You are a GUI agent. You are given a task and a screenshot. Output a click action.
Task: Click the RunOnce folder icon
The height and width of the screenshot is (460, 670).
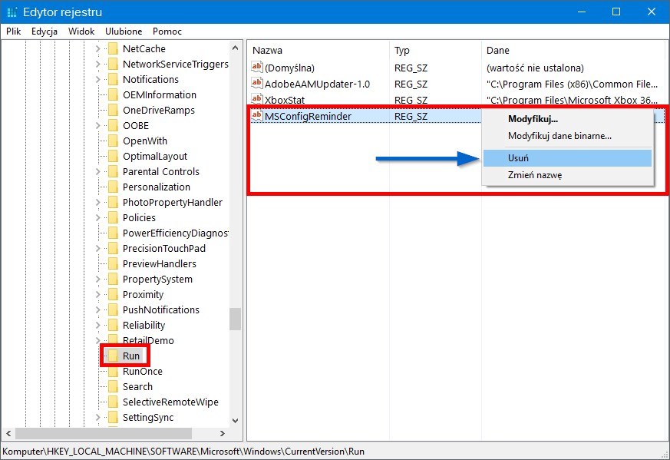pos(114,371)
